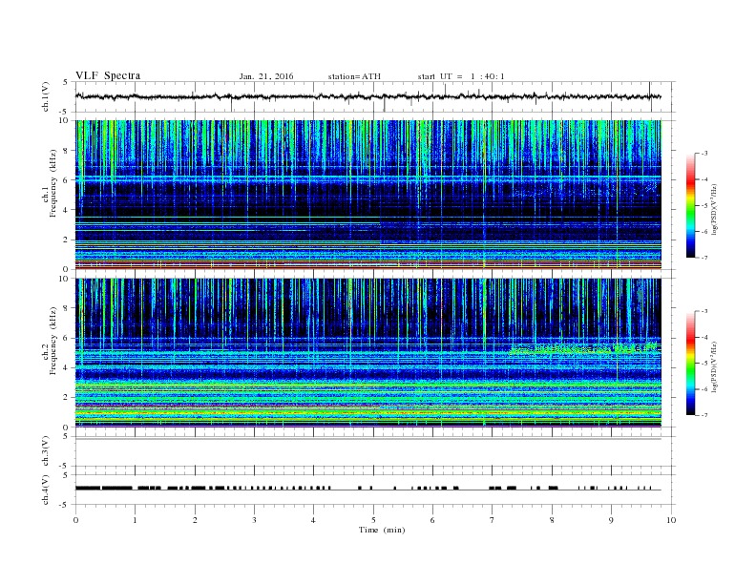Select the date "Jan. 21, 2016"
Viewport: 756px width, 584px height.
(266, 76)
